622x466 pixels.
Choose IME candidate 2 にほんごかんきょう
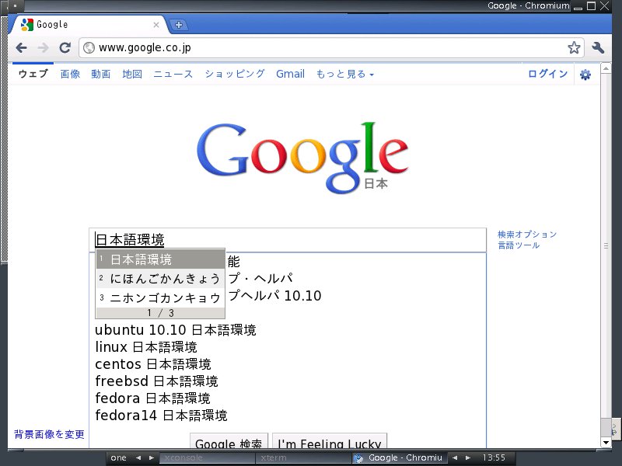(160, 279)
